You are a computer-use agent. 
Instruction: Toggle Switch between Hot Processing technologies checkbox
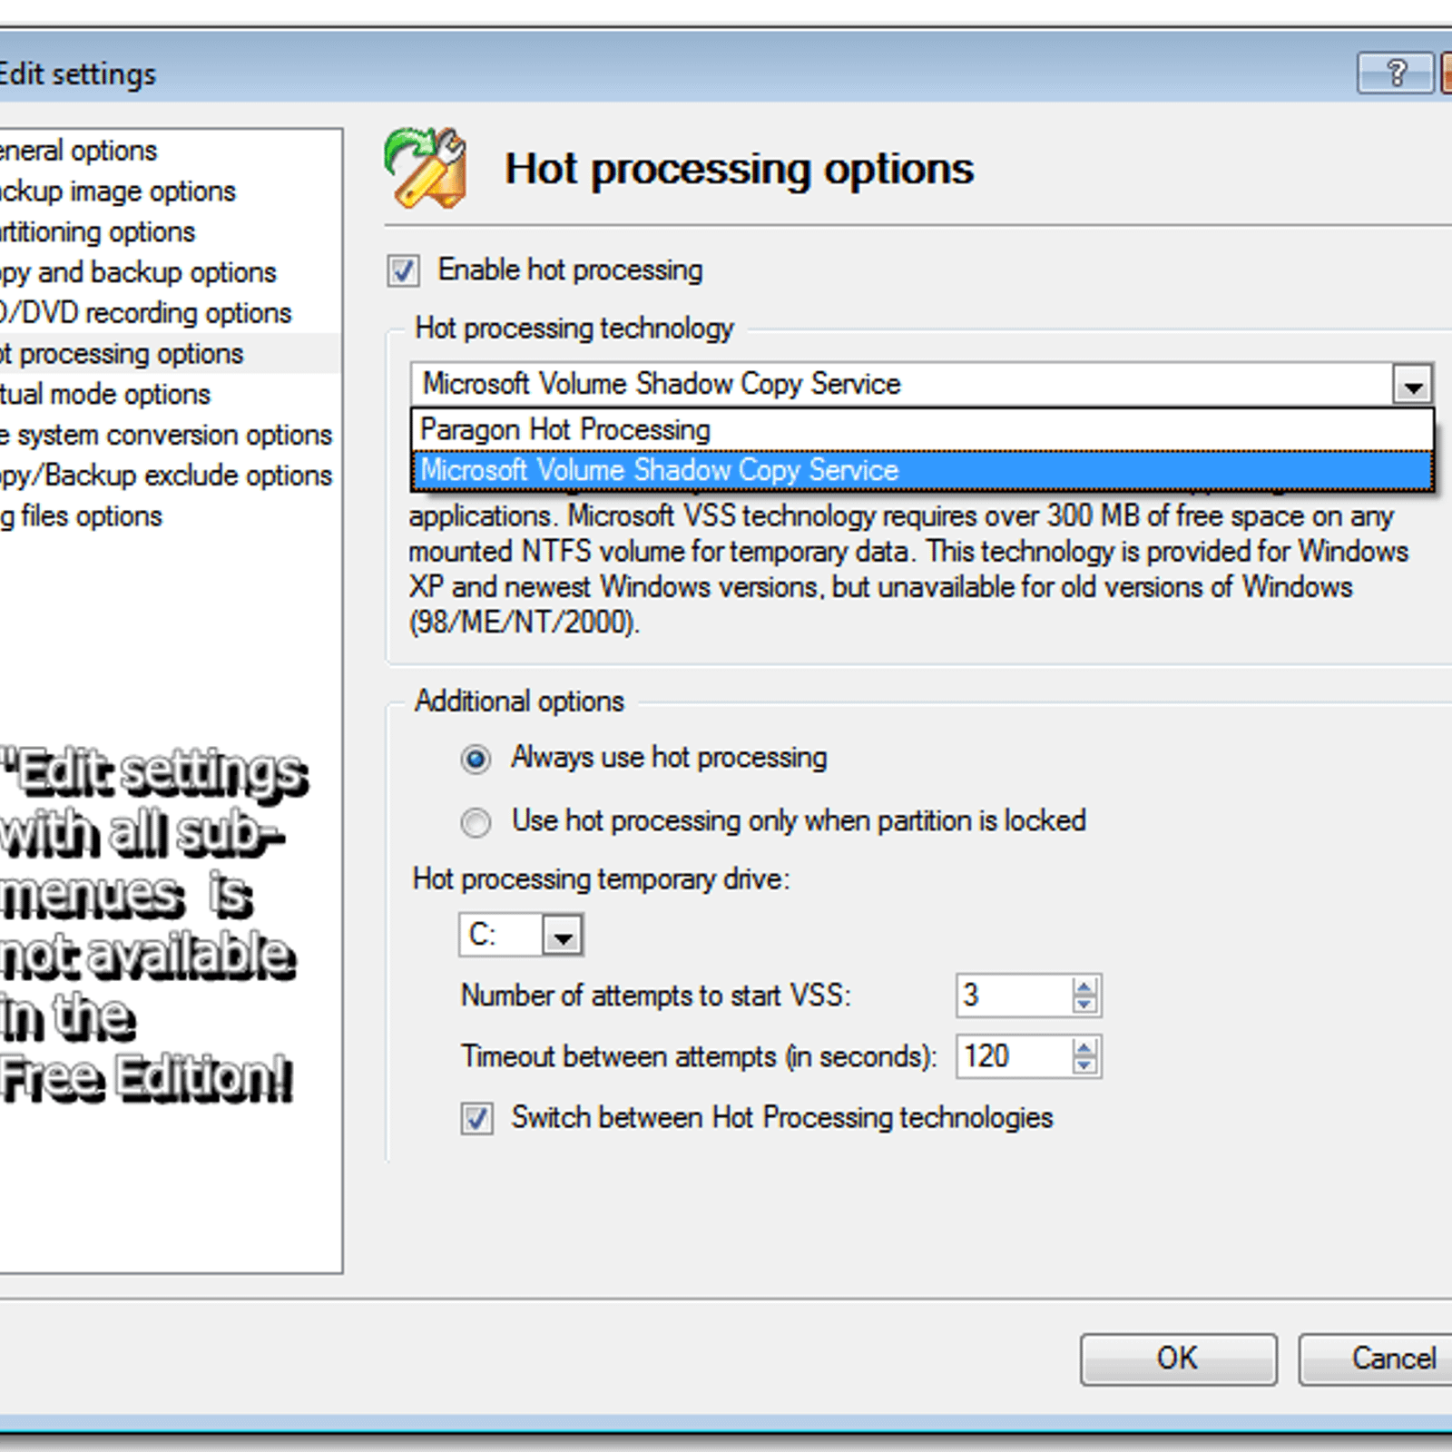(476, 1118)
